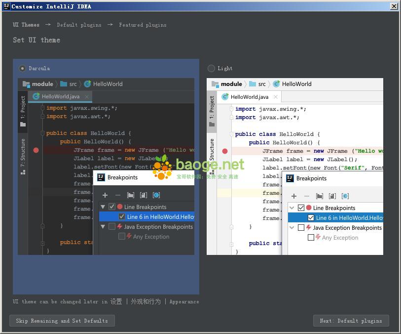Collapse the Java Exception Breakpoints node
Screen dimensions: 401x334
pyautogui.click(x=103, y=227)
